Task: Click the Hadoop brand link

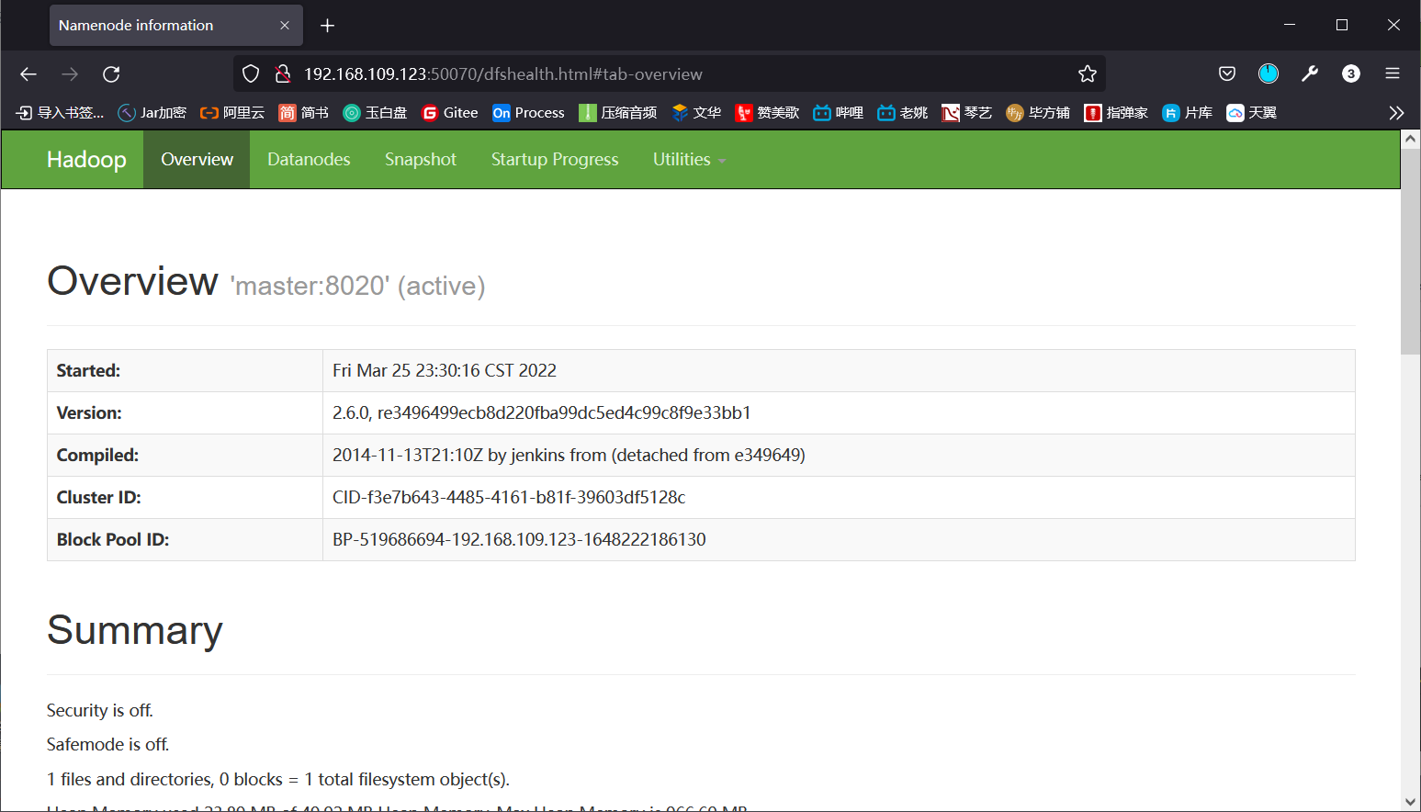Action: coord(86,160)
